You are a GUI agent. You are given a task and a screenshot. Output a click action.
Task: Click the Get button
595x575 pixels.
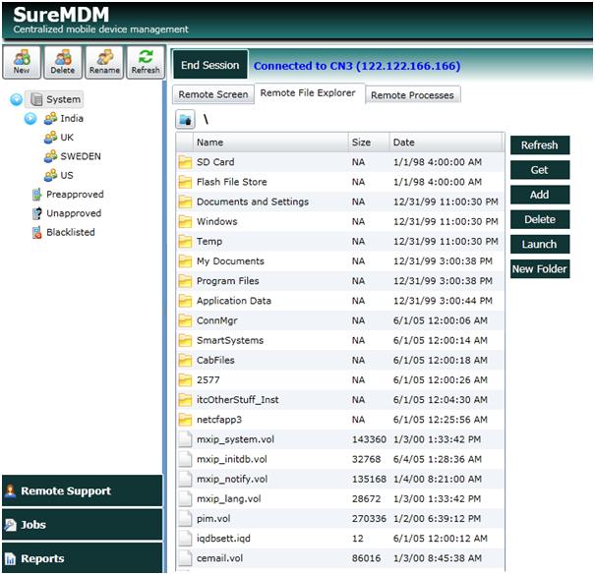540,170
